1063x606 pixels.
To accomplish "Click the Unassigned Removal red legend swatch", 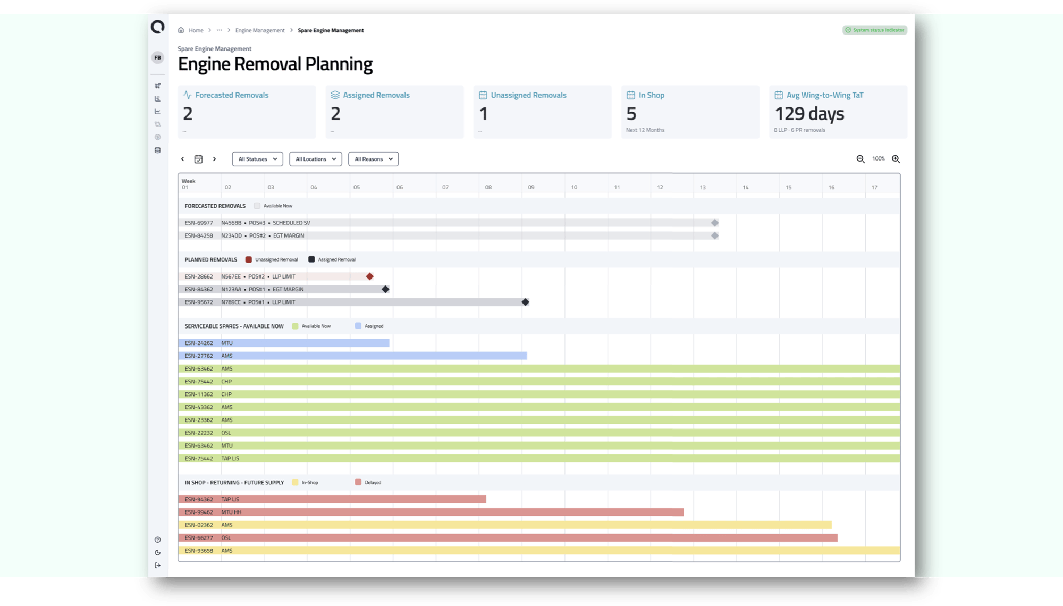I will tap(248, 259).
